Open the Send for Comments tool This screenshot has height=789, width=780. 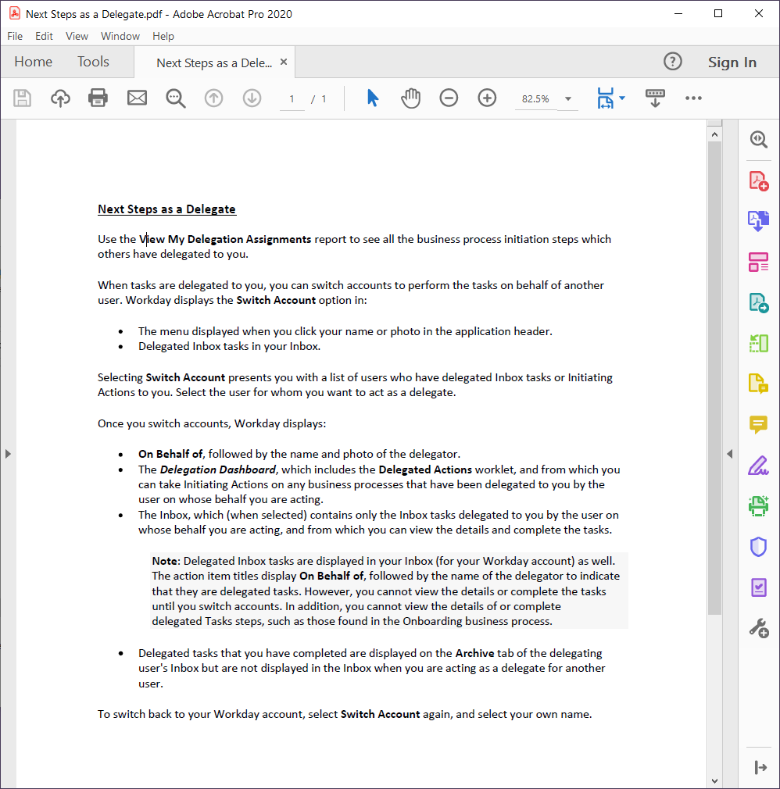[x=758, y=384]
